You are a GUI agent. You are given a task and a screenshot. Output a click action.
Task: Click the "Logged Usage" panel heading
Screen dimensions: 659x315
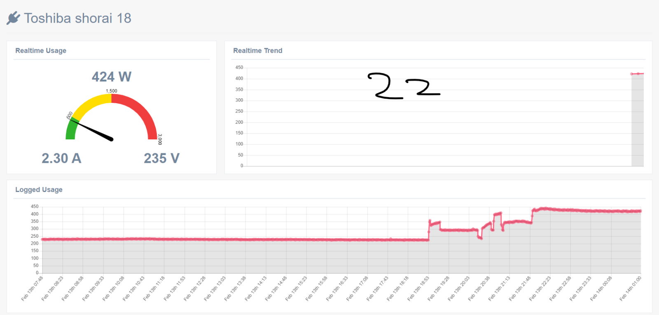coord(39,190)
